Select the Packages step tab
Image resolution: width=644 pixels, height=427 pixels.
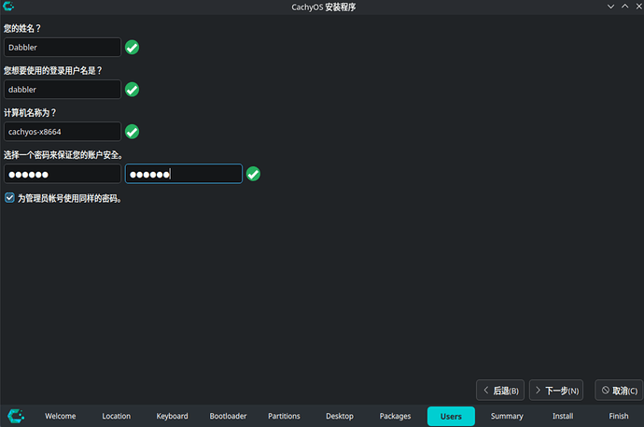click(x=395, y=416)
